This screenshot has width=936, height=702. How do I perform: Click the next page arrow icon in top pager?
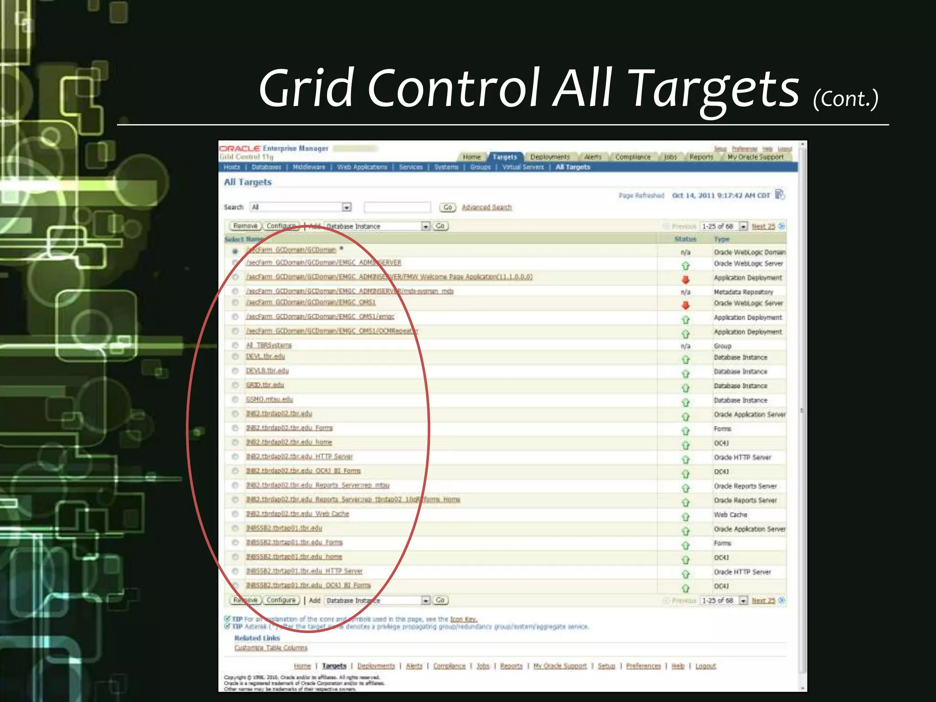coord(782,226)
